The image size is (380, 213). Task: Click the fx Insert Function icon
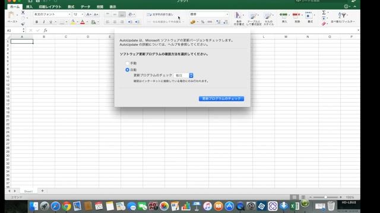click(45, 30)
